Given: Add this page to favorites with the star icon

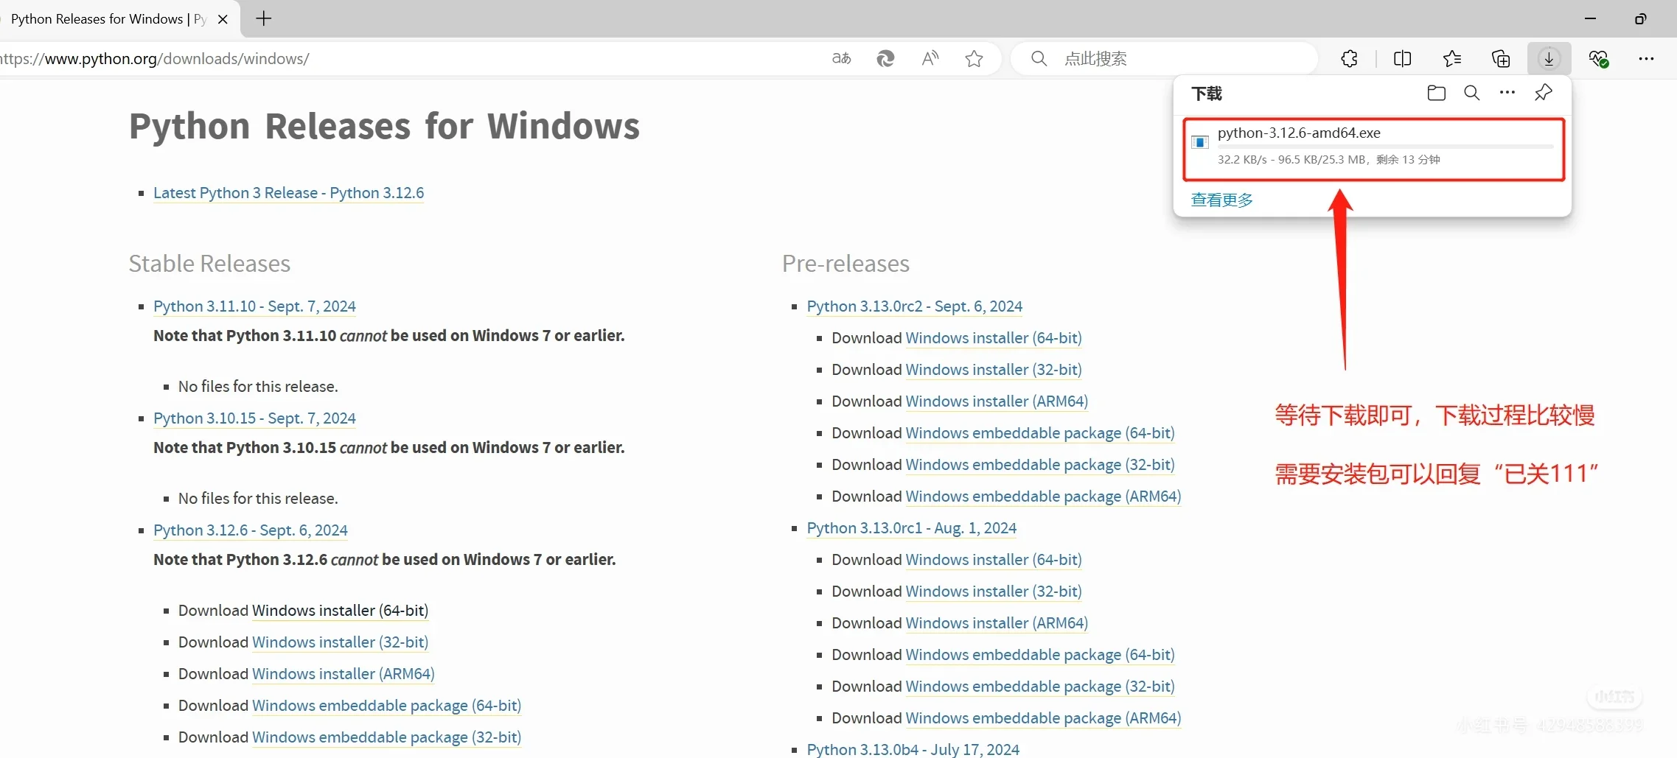Looking at the screenshot, I should (974, 58).
